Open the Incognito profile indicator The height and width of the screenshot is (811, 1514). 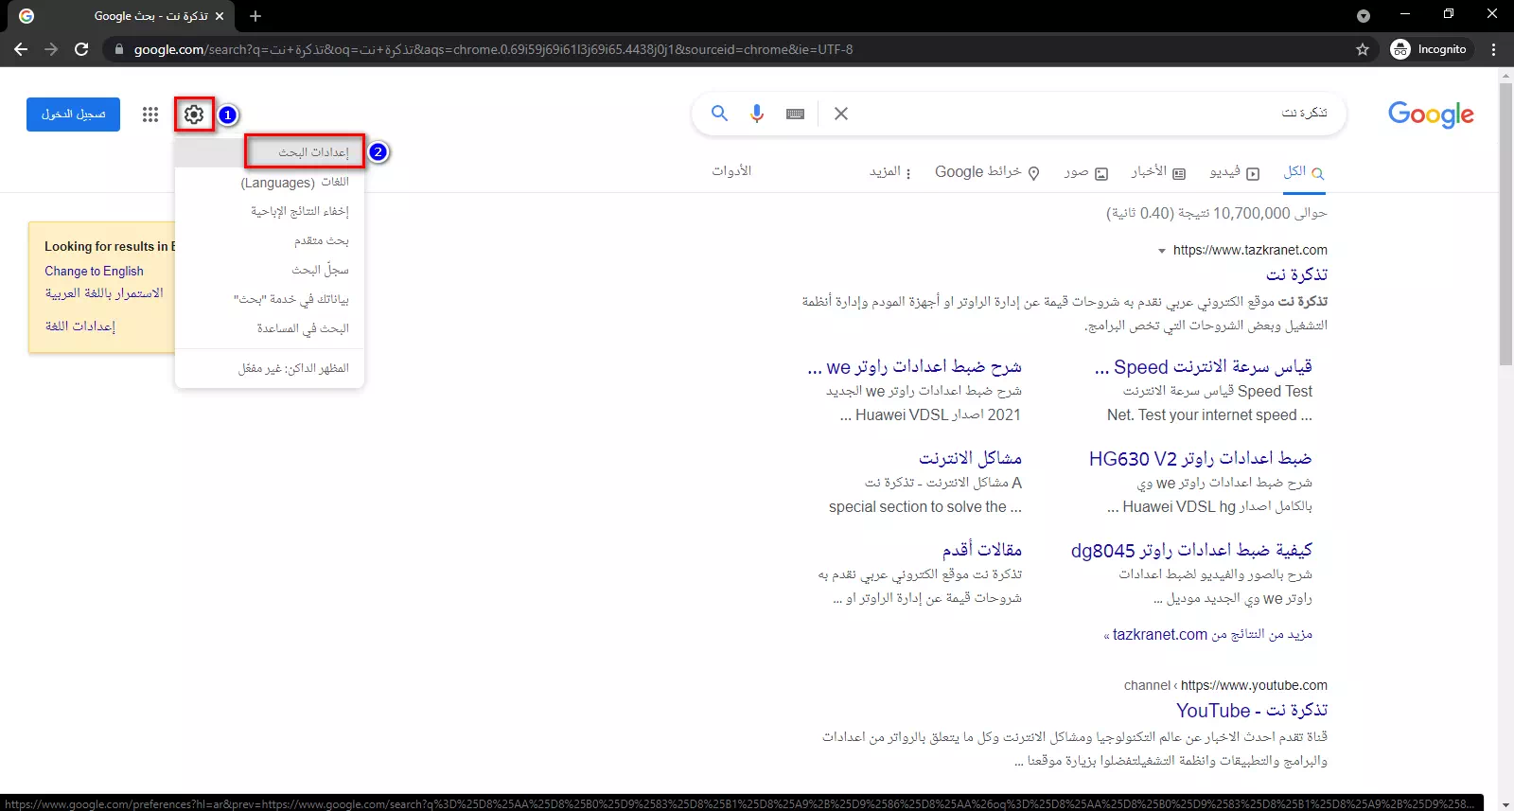1429,49
